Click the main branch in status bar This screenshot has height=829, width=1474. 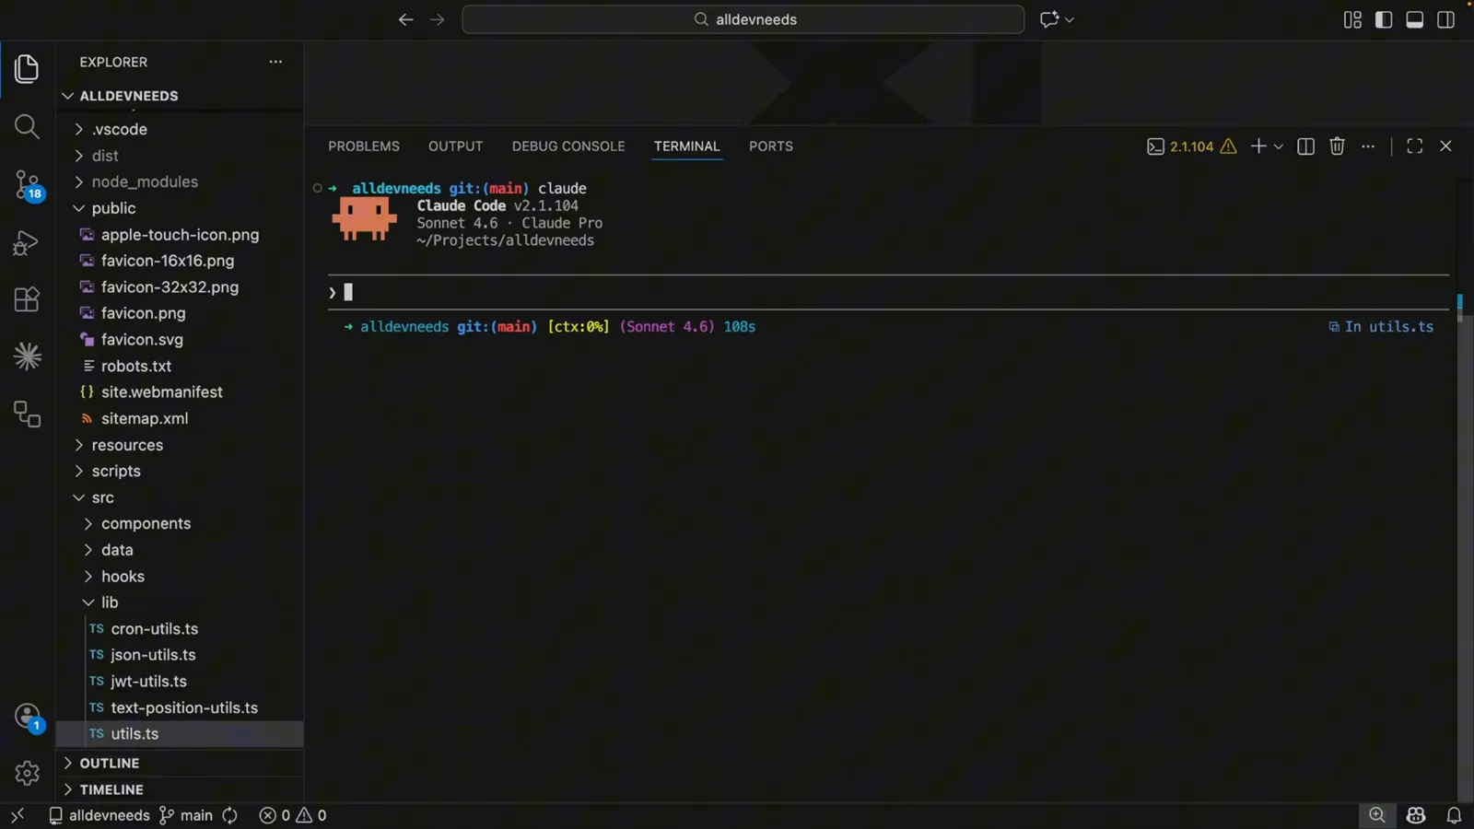[x=186, y=815]
